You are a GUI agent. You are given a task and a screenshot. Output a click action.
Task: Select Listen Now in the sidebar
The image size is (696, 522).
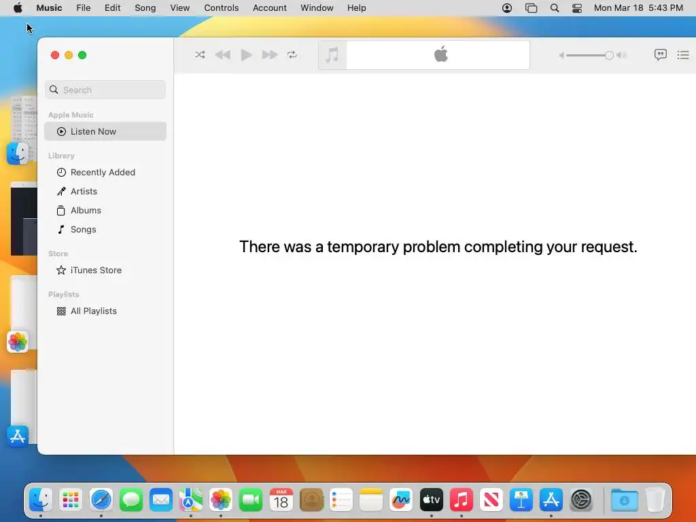click(105, 131)
